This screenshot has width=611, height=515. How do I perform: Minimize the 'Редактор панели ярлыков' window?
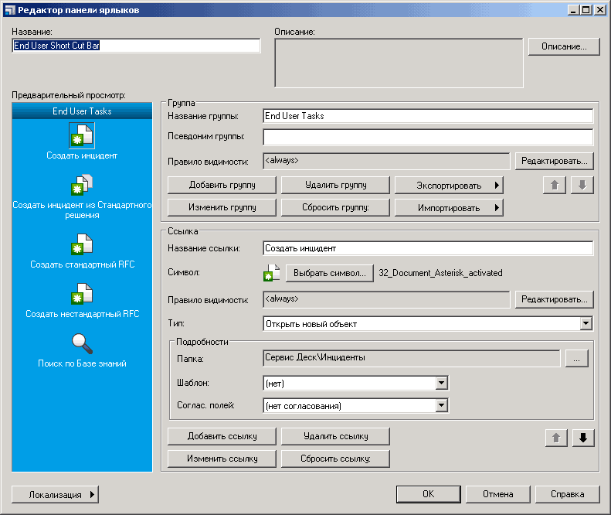pos(572,10)
